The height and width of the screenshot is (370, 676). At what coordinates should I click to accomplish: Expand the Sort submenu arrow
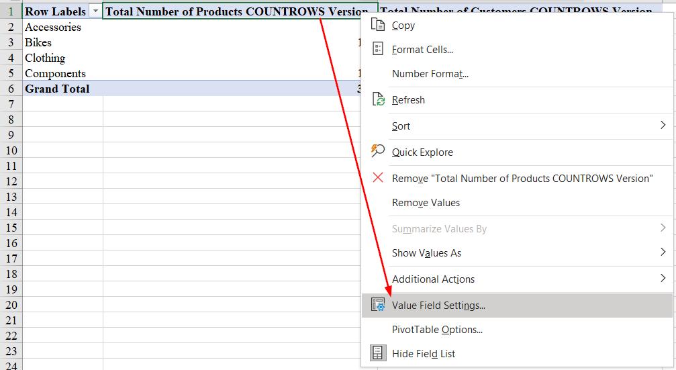(x=663, y=126)
